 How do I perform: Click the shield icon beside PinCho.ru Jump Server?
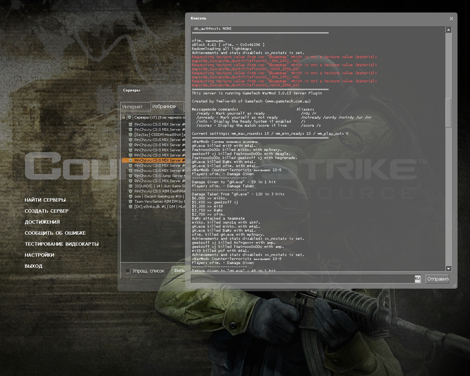click(130, 176)
